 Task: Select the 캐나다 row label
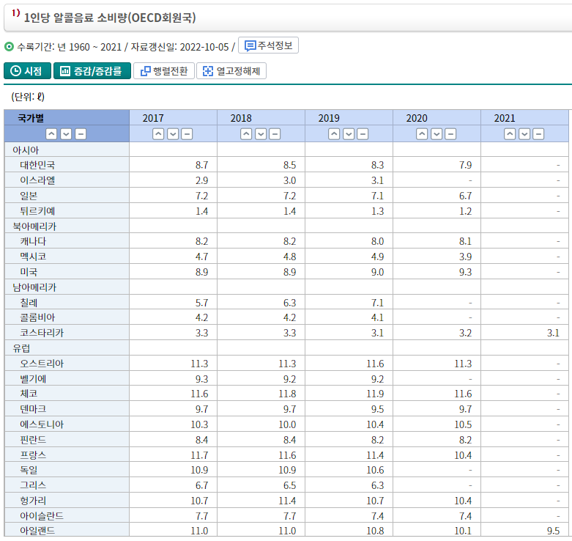pyautogui.click(x=33, y=241)
